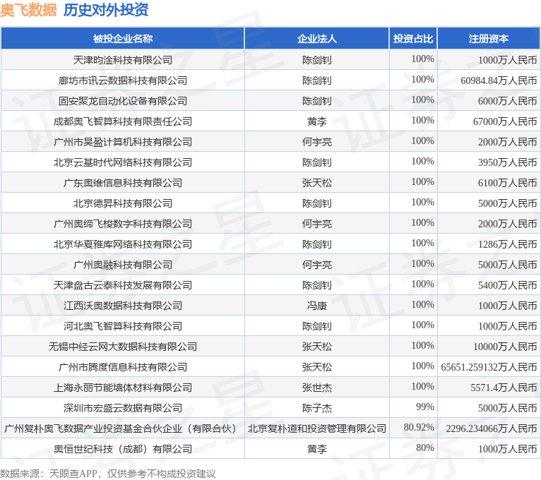Viewport: 541px width, 480px height.
Task: Click registered capital 10000万人民币
Action: pos(505,347)
